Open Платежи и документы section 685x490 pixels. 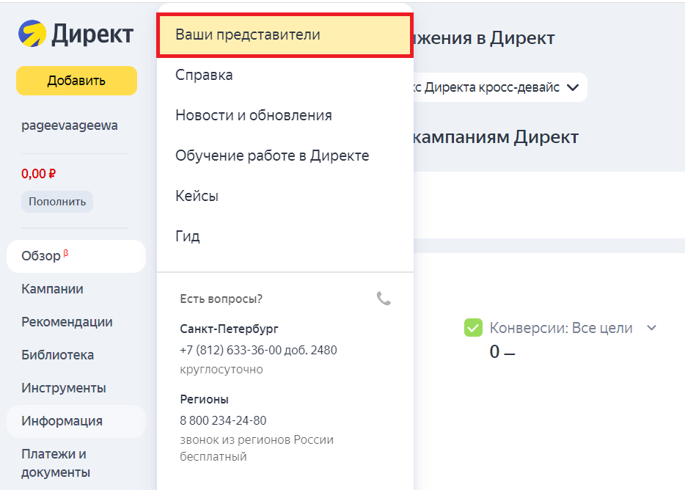pos(54,463)
